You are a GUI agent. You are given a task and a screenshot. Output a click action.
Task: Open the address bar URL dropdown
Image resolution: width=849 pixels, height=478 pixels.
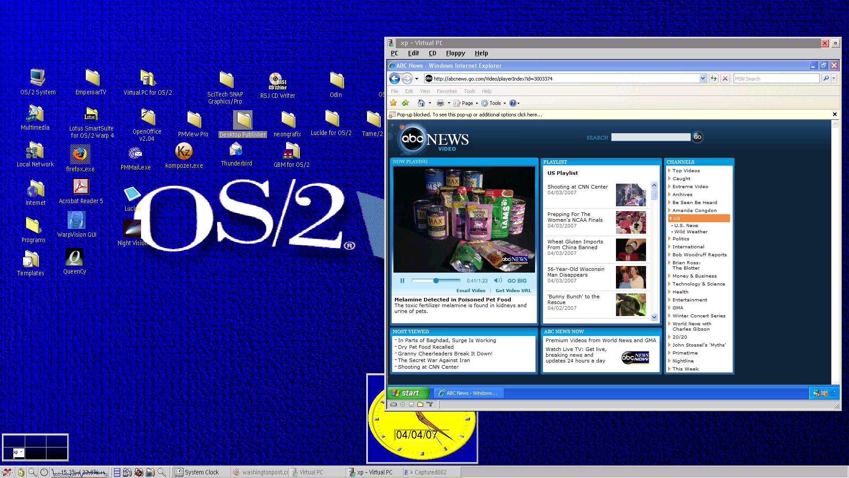coord(703,79)
